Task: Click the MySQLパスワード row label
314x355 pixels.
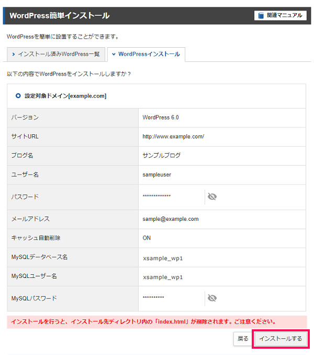Action: [x=34, y=298]
